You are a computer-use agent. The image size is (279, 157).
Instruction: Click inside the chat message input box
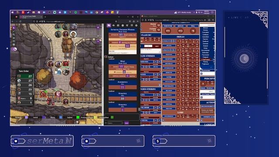[x=122, y=117]
